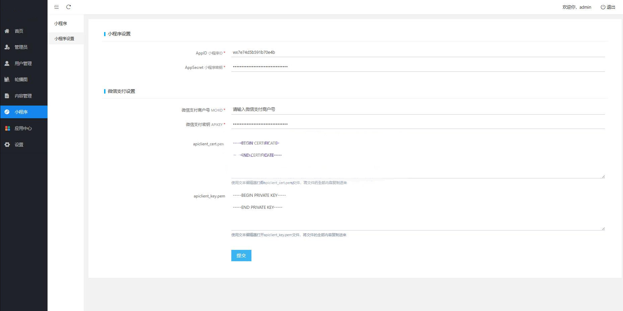Screen dimensions: 623x311
Task: Click the 设置 gear icon
Action: pyautogui.click(x=7, y=145)
